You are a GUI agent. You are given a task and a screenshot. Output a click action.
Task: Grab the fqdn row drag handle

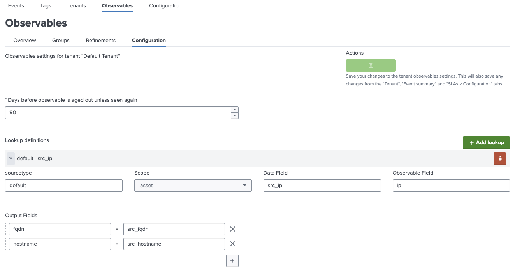tap(7, 229)
